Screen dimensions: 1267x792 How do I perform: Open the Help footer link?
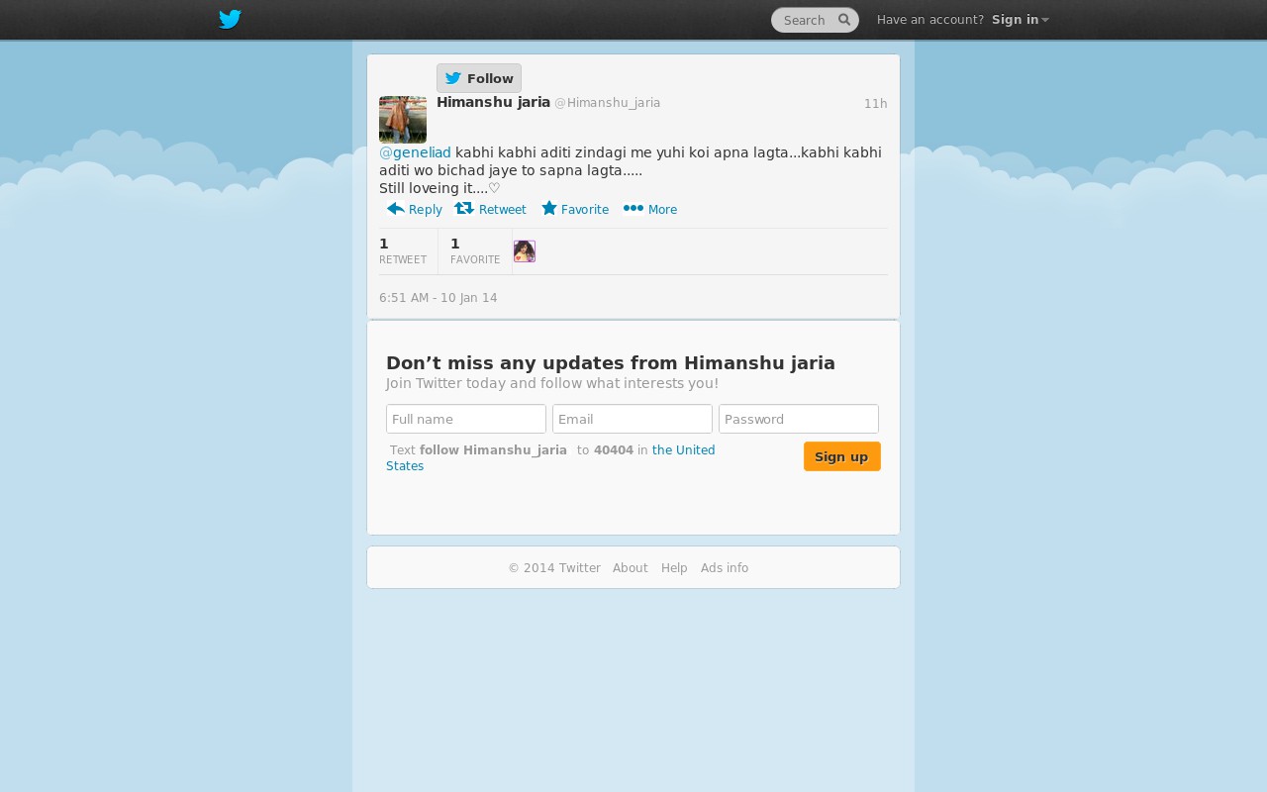[x=674, y=568]
